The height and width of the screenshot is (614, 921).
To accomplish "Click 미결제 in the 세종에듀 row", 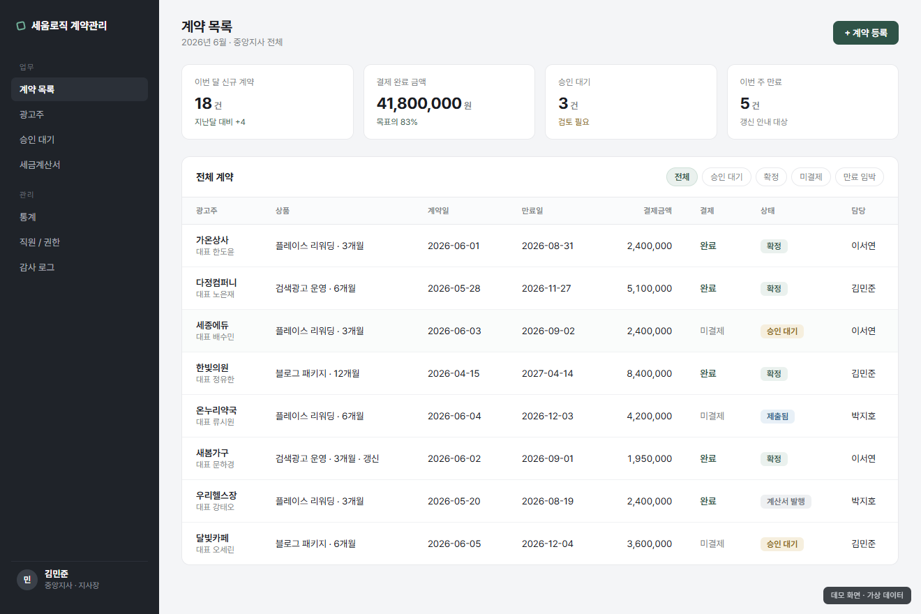I will pyautogui.click(x=712, y=331).
